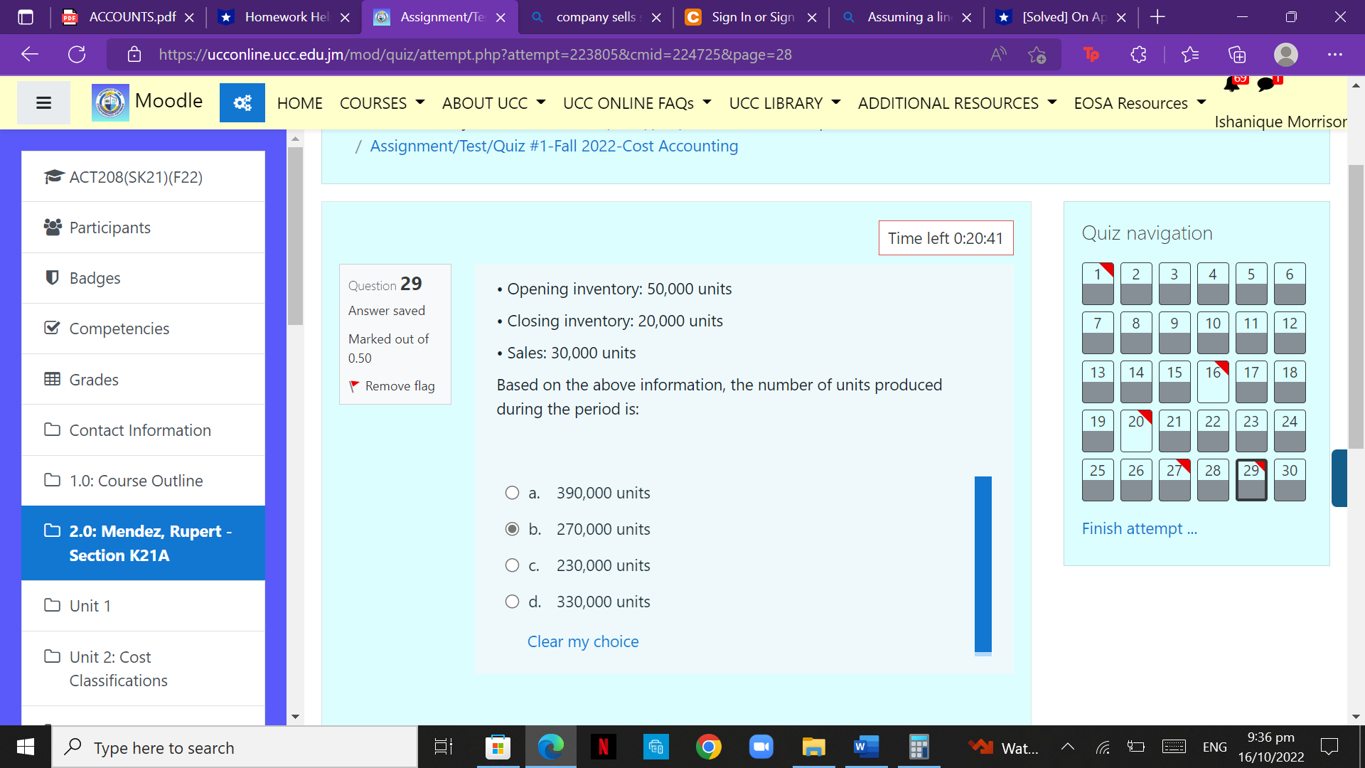The height and width of the screenshot is (768, 1365).
Task: Jump to question 16 in quiz navigation
Action: [x=1212, y=382]
